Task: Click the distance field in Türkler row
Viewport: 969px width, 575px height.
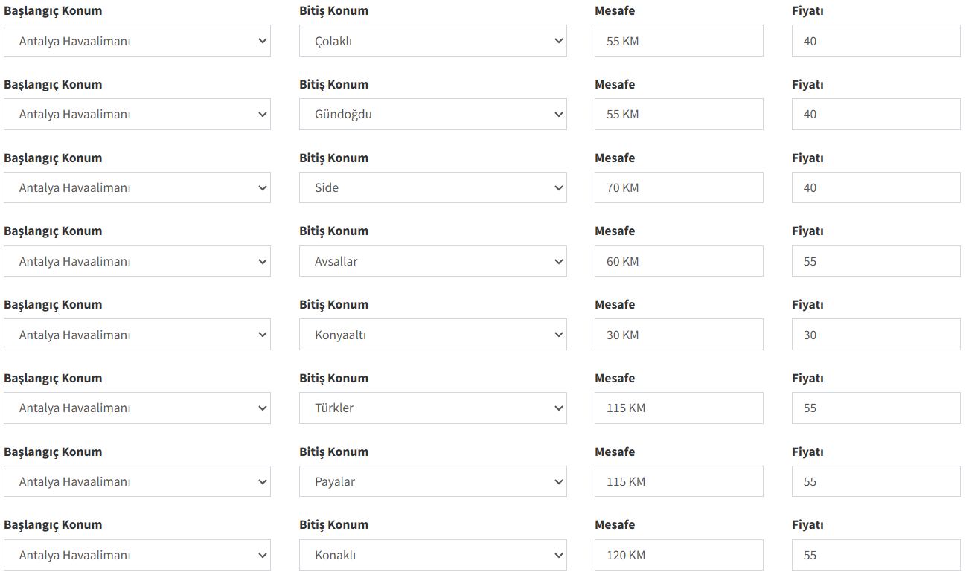Action: 678,408
